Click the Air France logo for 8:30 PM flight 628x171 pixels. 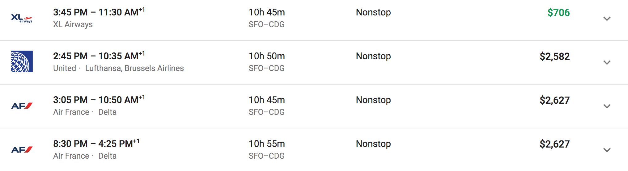[22, 150]
